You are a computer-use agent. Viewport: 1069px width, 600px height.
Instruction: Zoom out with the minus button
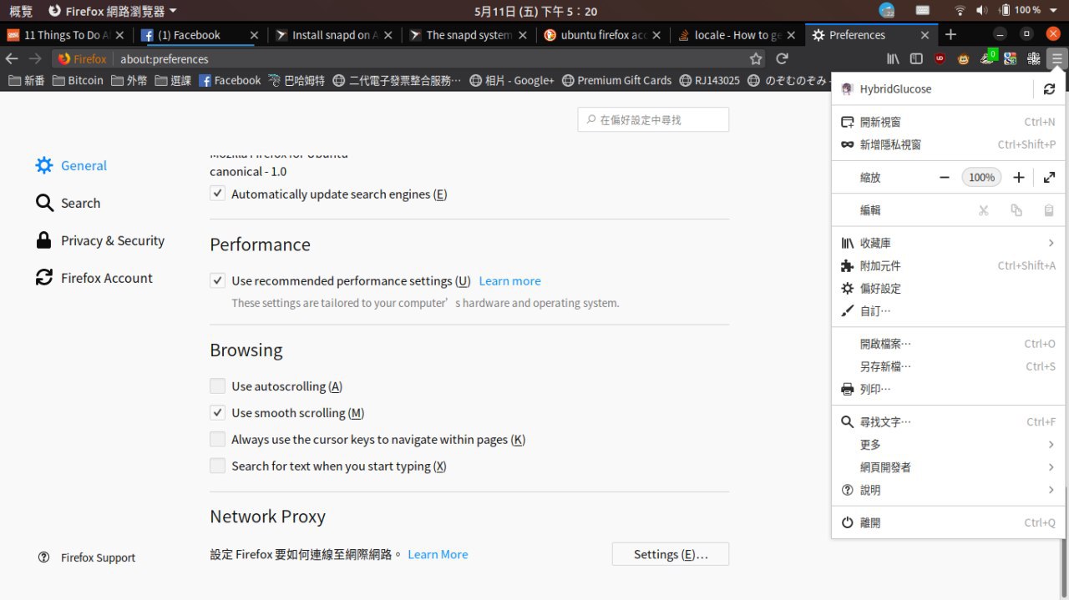(x=945, y=178)
